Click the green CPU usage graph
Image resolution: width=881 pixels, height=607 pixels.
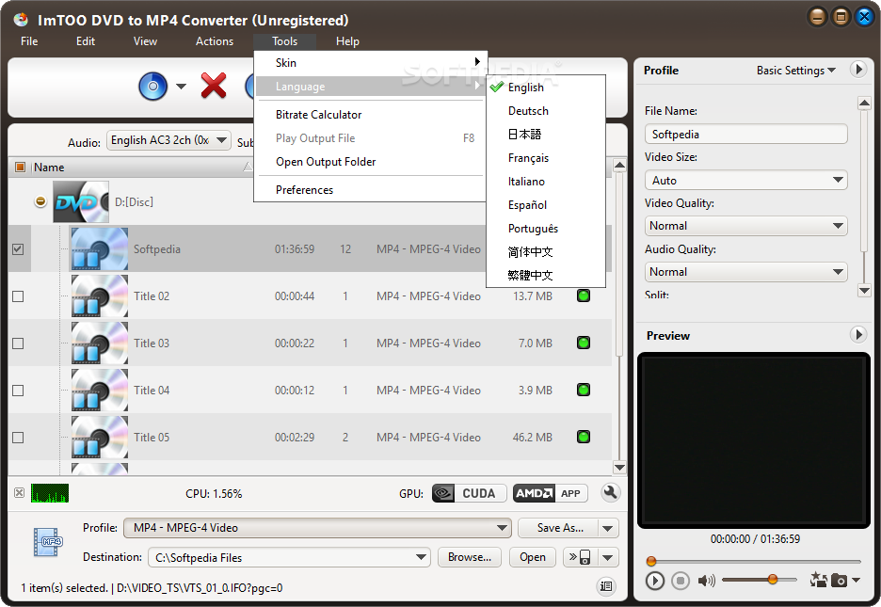point(50,493)
